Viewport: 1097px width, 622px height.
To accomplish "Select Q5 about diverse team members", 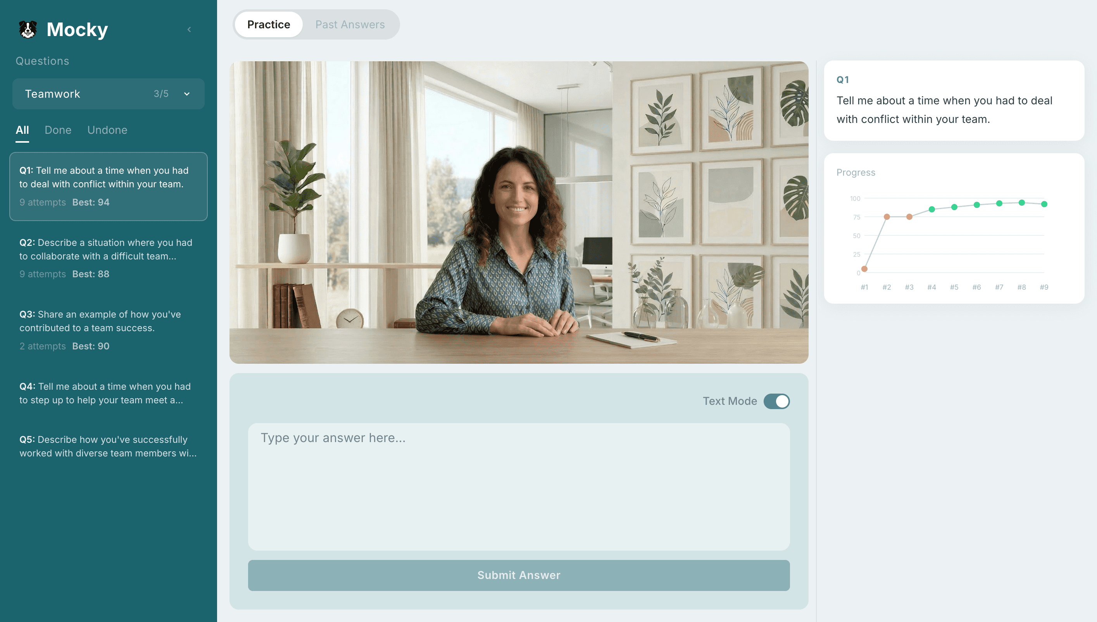I will (x=109, y=446).
